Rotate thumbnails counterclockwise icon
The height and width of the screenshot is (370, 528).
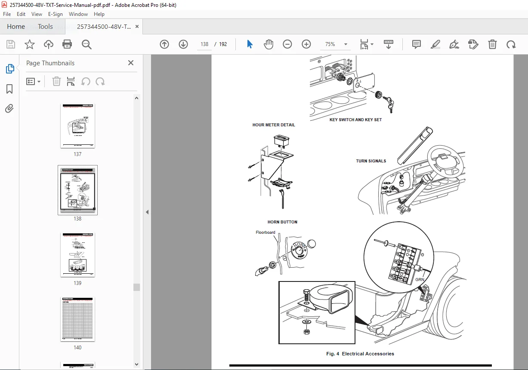coord(86,82)
